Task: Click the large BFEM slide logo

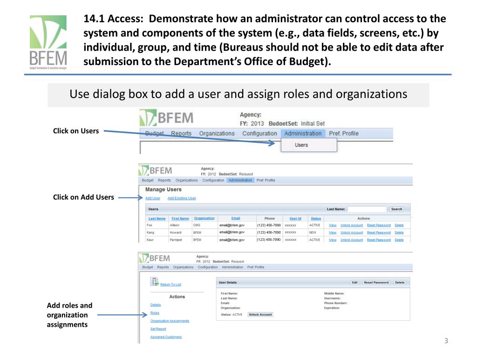Action: [48, 42]
